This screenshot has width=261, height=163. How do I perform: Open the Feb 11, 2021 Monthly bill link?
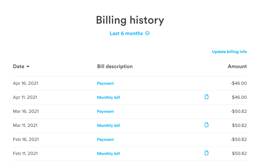click(x=108, y=154)
